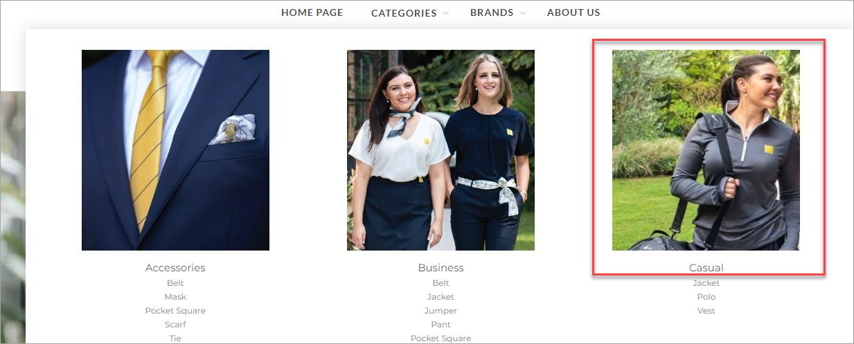Viewport: 854px width, 344px height.
Task: Open the Business category heading
Action: click(441, 268)
